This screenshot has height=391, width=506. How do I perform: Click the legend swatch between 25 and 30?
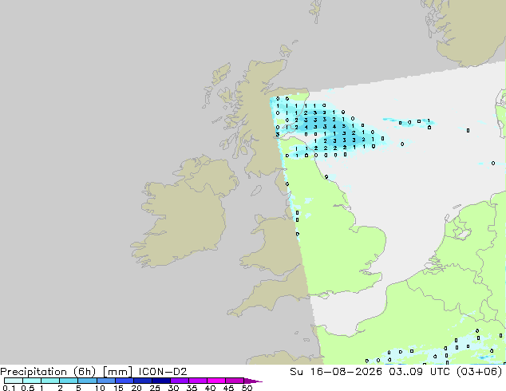160,381
